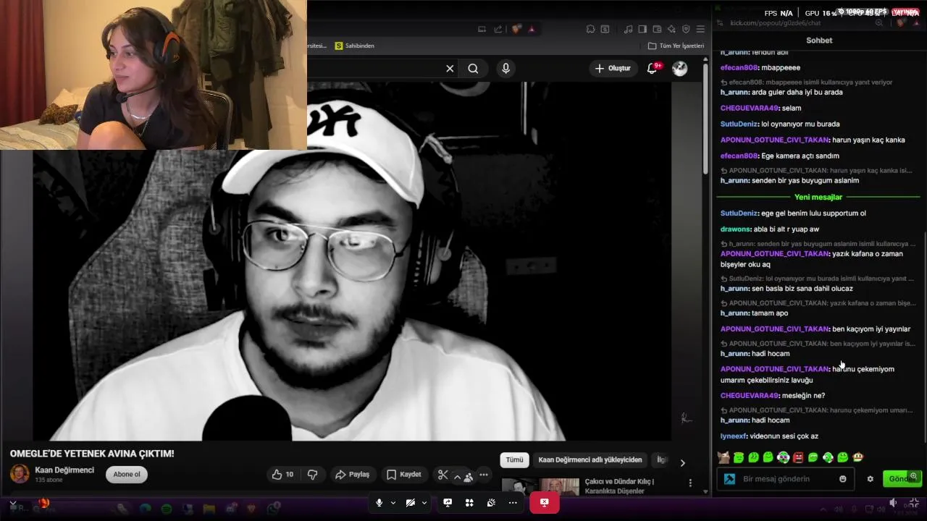Click the Brave rewards triangle icon

click(x=532, y=29)
